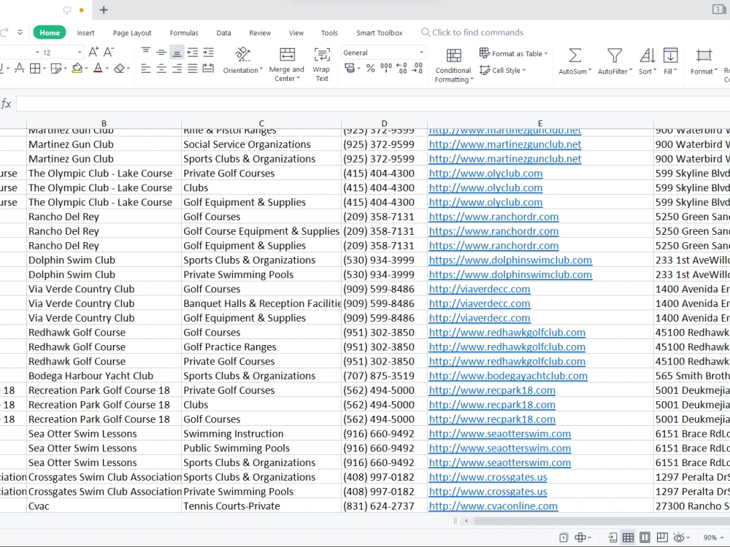
Task: Click the status bar login arrow icon
Action: [x=612, y=538]
